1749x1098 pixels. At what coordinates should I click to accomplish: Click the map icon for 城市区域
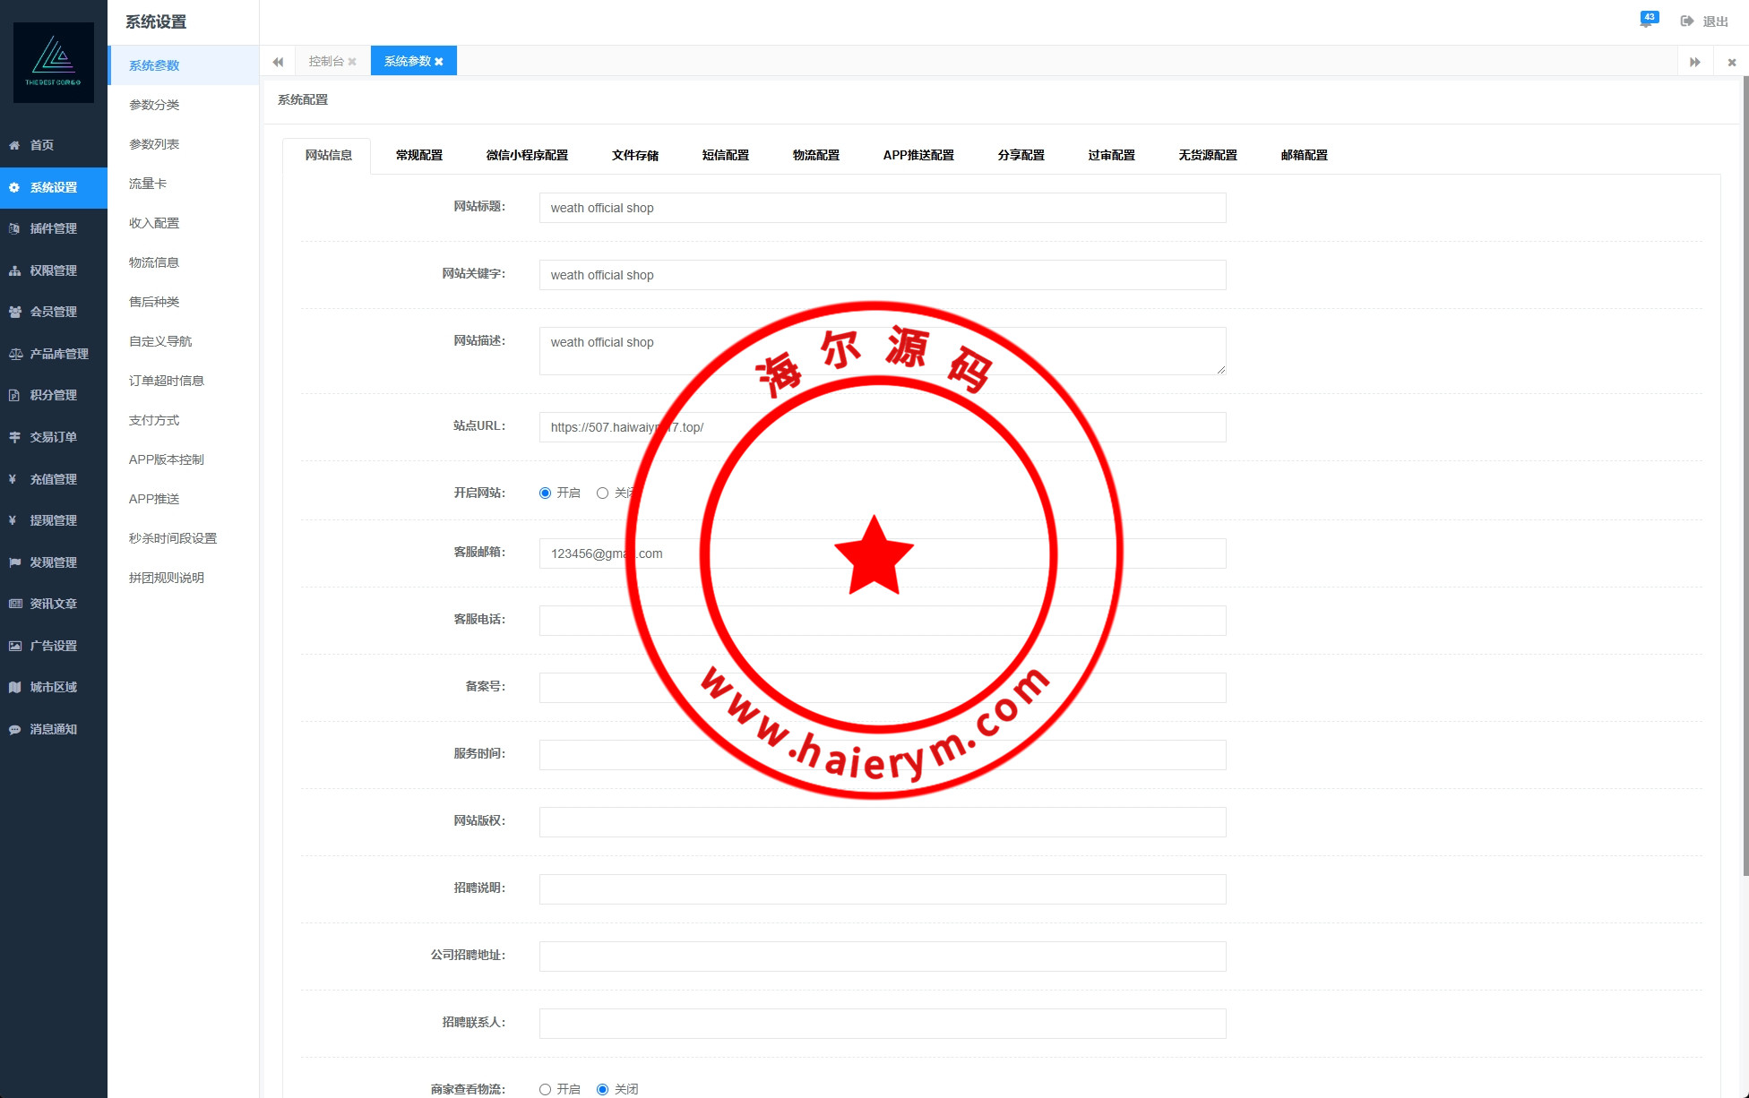click(x=14, y=687)
